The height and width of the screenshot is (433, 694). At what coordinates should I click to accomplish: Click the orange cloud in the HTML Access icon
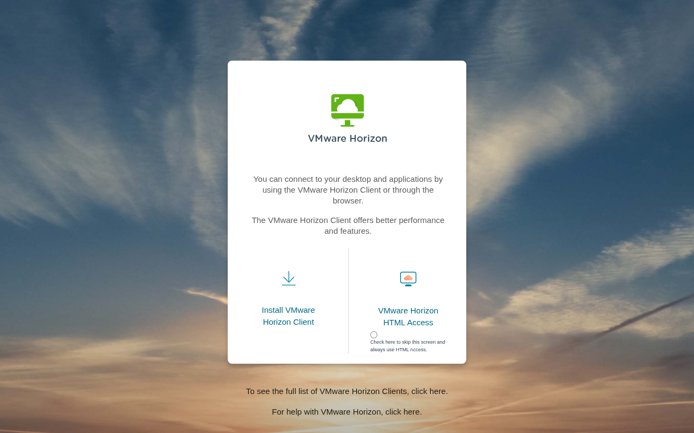pos(408,278)
